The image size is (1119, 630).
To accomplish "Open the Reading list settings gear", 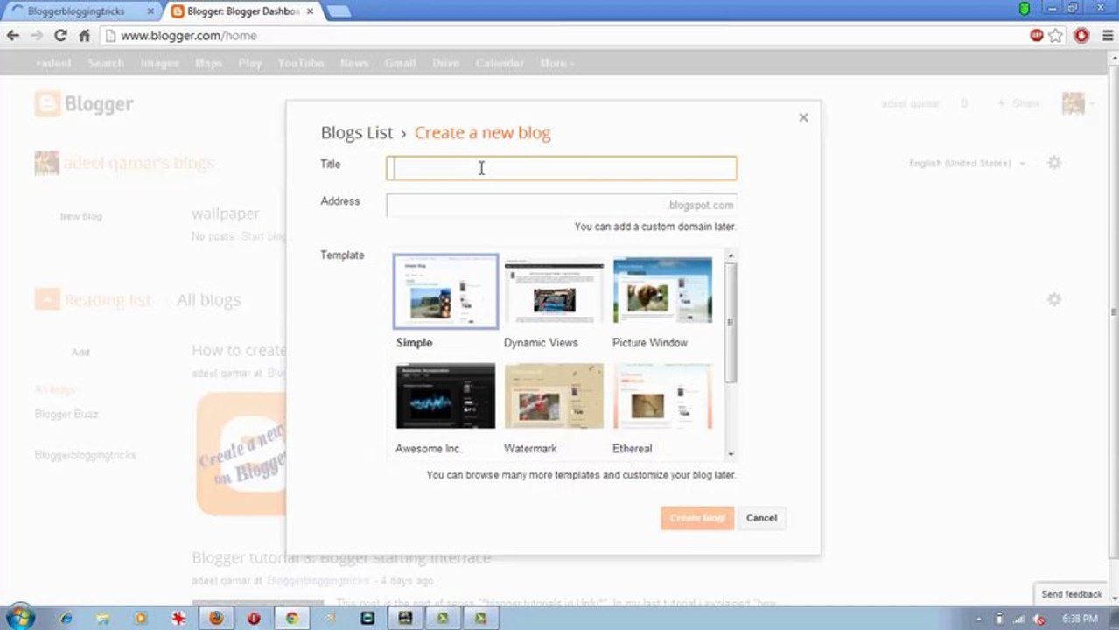I will (x=1054, y=299).
